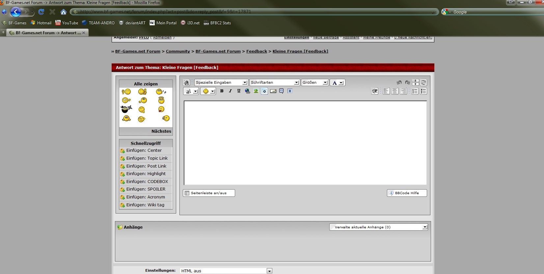Center-align the text
The image size is (544, 274).
[394, 91]
